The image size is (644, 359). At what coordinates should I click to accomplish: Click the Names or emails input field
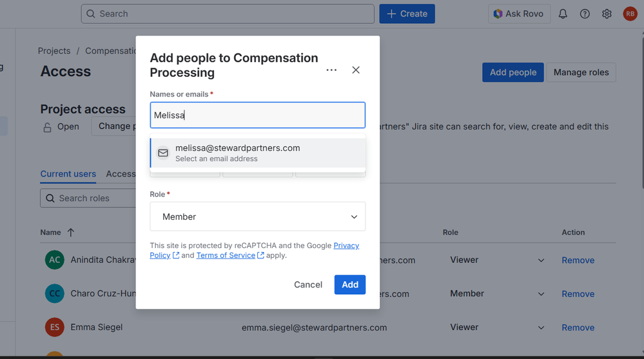tap(257, 115)
